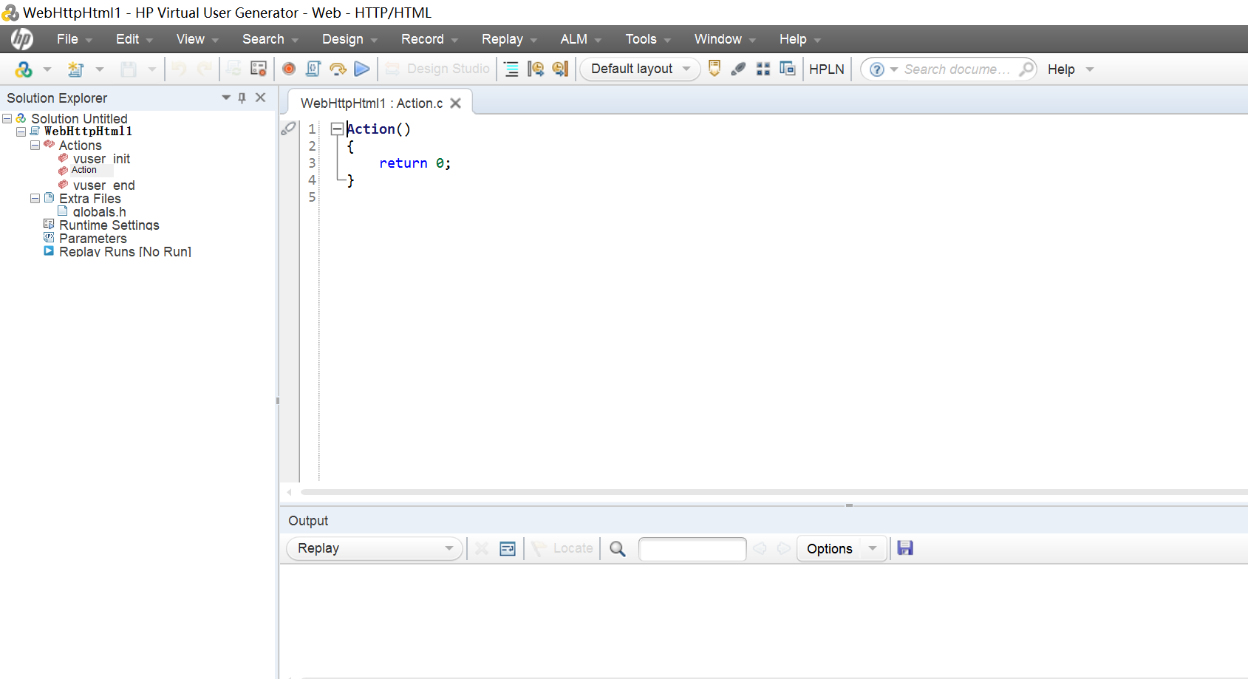Viewport: 1248px width, 679px height.
Task: Open Parameters in Solution Explorer
Action: pos(92,239)
